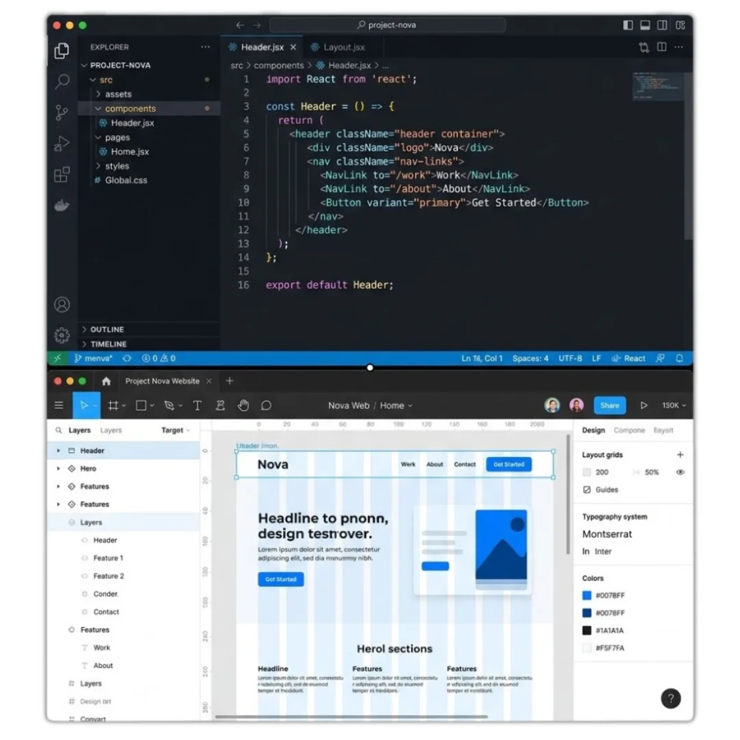Toggle primary sidebar layout icon
The width and height of the screenshot is (740, 740).
pyautogui.click(x=628, y=25)
